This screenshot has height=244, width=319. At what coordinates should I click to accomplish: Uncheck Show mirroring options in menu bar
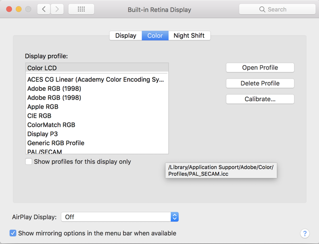pos(13,233)
